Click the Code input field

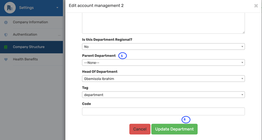163,111
